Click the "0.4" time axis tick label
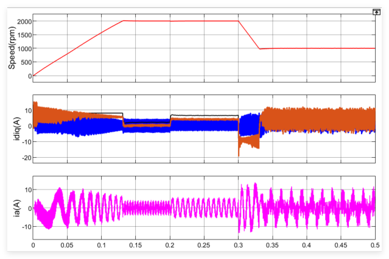 [x=307, y=246]
